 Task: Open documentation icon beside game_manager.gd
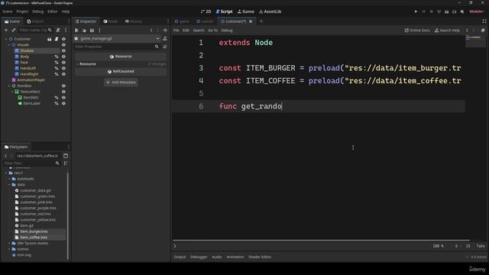click(165, 39)
